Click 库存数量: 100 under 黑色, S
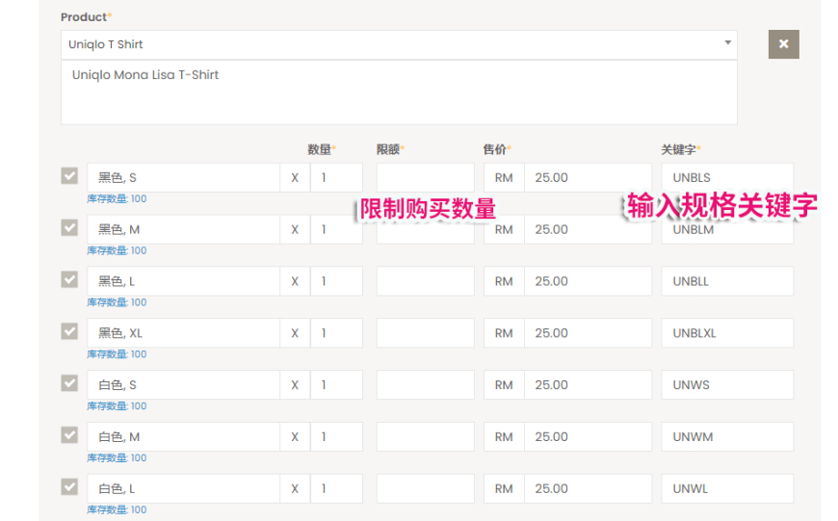Image resolution: width=838 pixels, height=521 pixels. [117, 198]
